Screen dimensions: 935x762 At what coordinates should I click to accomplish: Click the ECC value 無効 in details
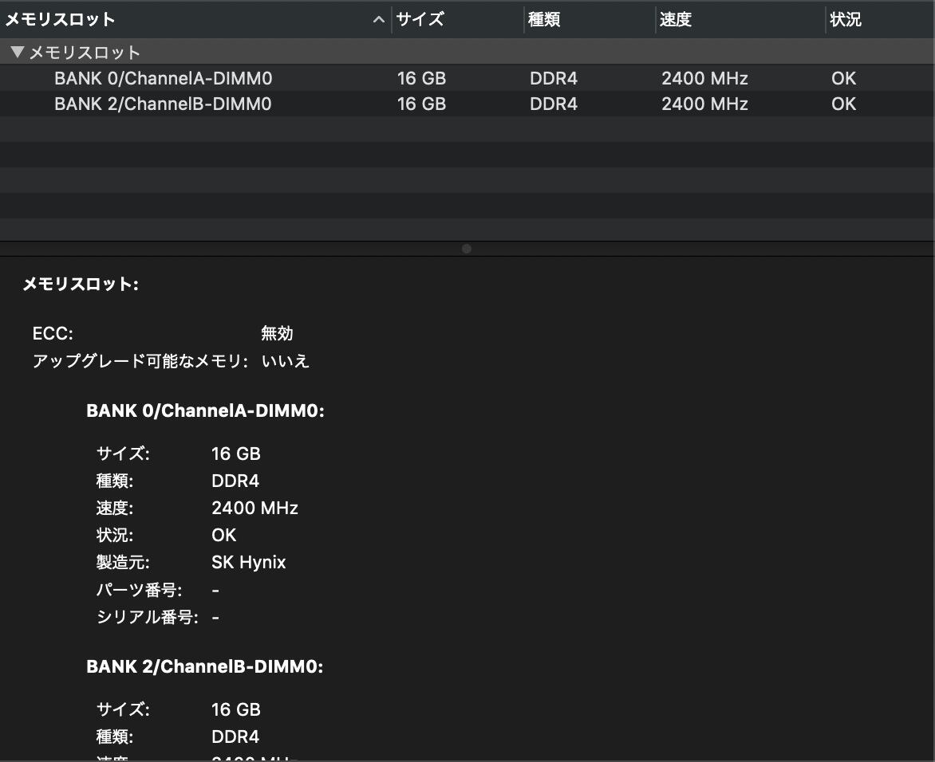click(277, 333)
